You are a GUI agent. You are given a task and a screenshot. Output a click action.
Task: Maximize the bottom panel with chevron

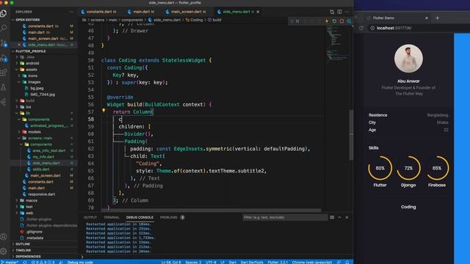pyautogui.click(x=339, y=217)
